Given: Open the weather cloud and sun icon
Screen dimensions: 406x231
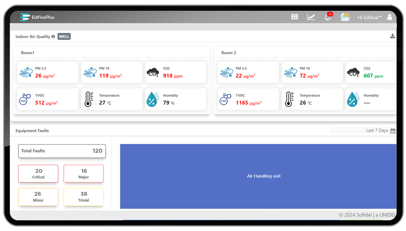Looking at the screenshot, I should click(345, 17).
